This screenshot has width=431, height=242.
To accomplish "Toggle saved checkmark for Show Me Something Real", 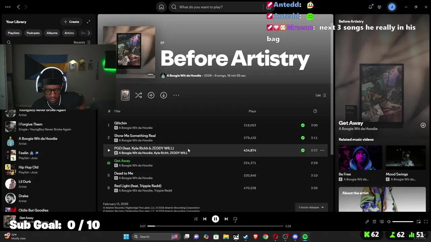I will [303, 138].
